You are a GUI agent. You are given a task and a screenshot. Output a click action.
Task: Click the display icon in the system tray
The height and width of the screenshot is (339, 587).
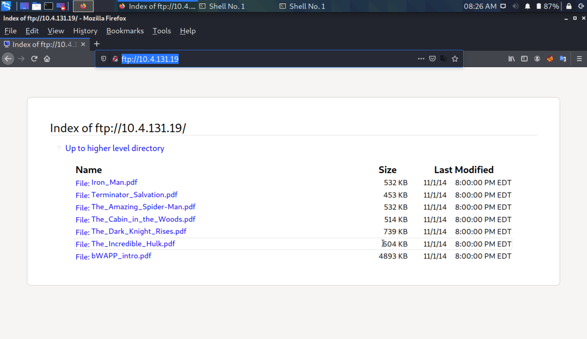click(503, 6)
